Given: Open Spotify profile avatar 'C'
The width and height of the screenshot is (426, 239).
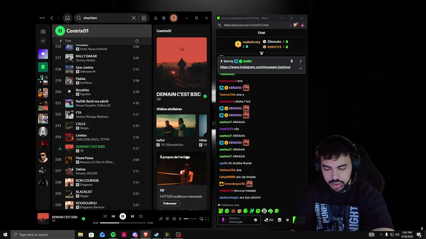Looking at the screenshot, I should (174, 18).
